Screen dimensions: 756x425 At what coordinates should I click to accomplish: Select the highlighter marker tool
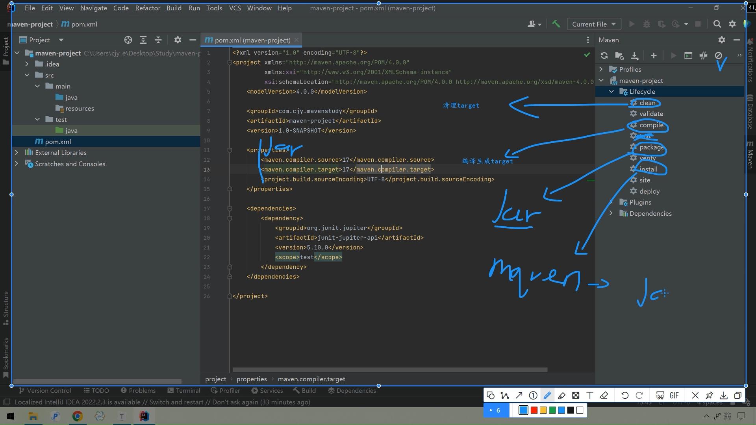pos(561,395)
